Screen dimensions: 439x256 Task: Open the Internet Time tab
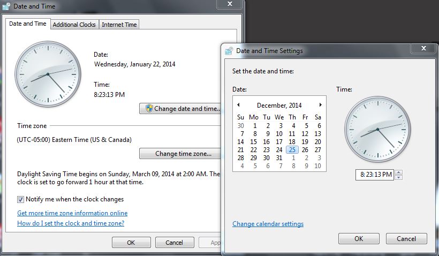coord(119,25)
